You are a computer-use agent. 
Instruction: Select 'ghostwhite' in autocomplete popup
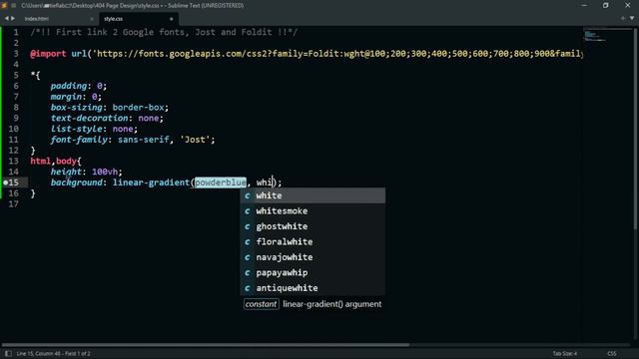(313, 226)
